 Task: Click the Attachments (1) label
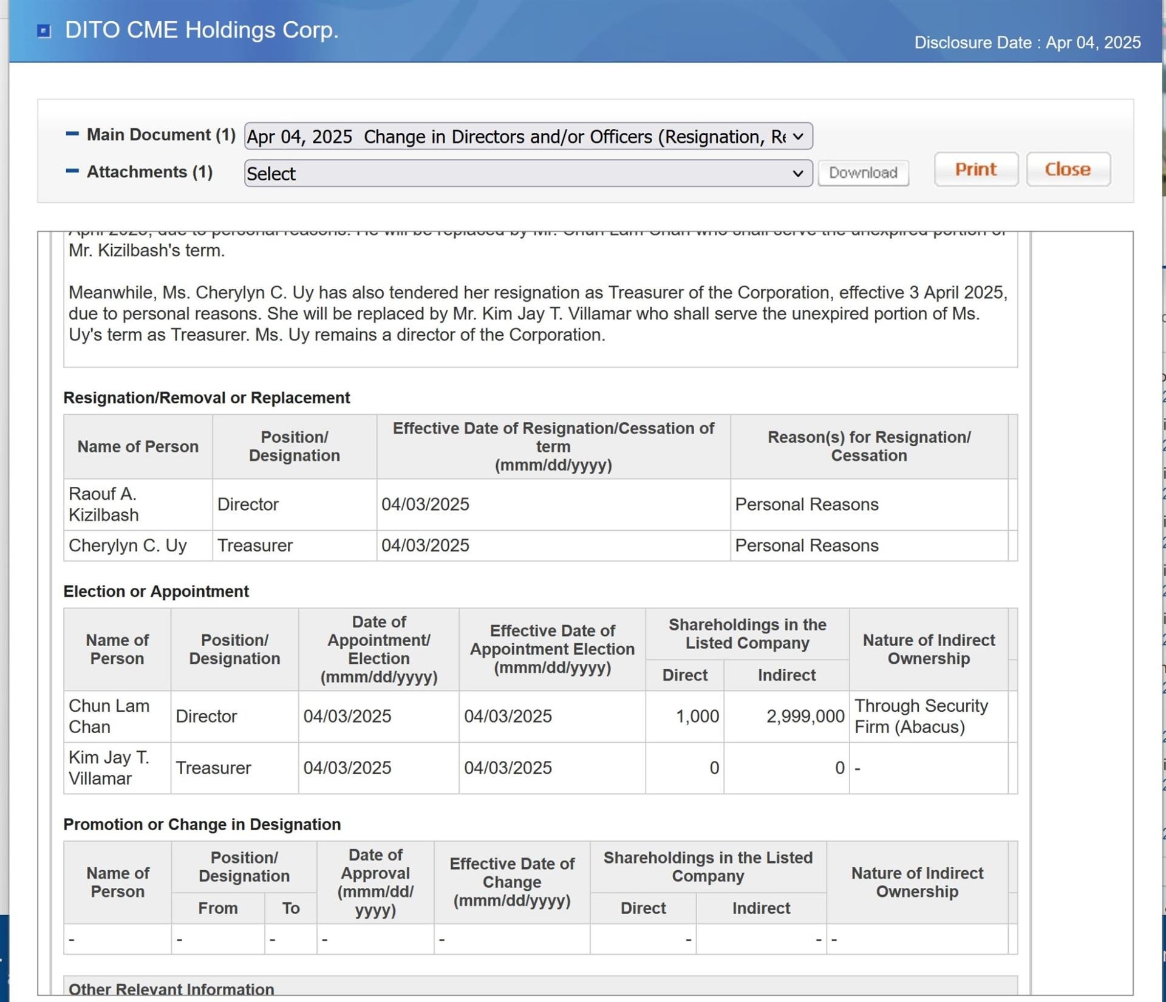click(149, 172)
